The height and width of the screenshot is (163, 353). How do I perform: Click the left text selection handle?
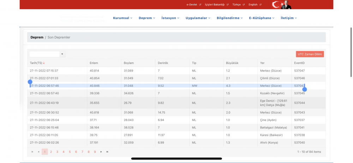30,82
